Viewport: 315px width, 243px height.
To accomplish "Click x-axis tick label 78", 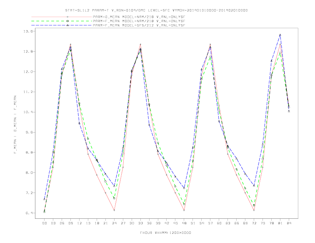I will (x=271, y=223).
